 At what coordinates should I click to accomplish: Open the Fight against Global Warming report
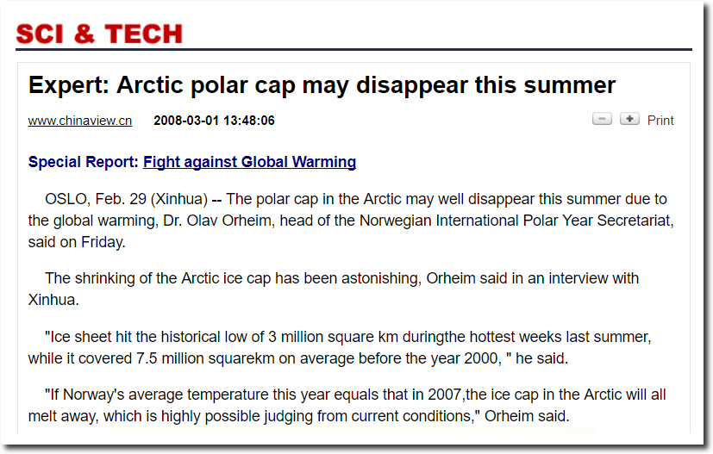(249, 162)
